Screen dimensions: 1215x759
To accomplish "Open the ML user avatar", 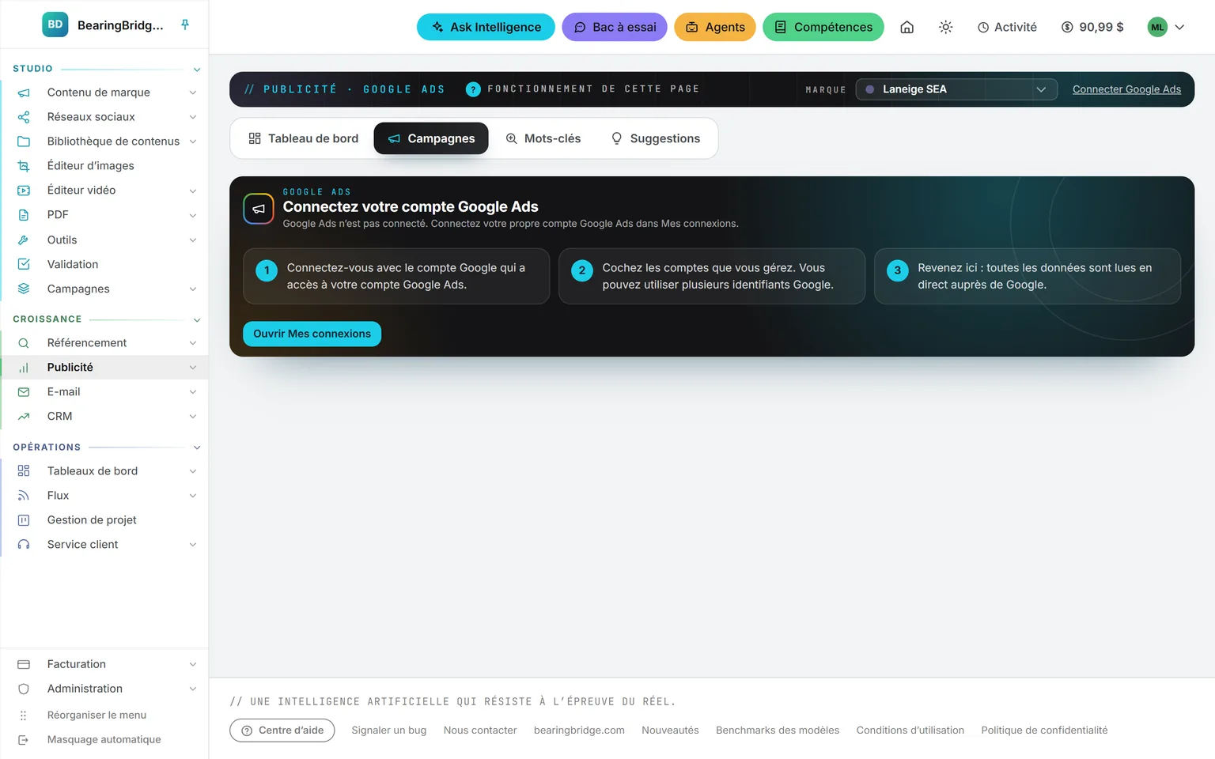I will 1157,27.
